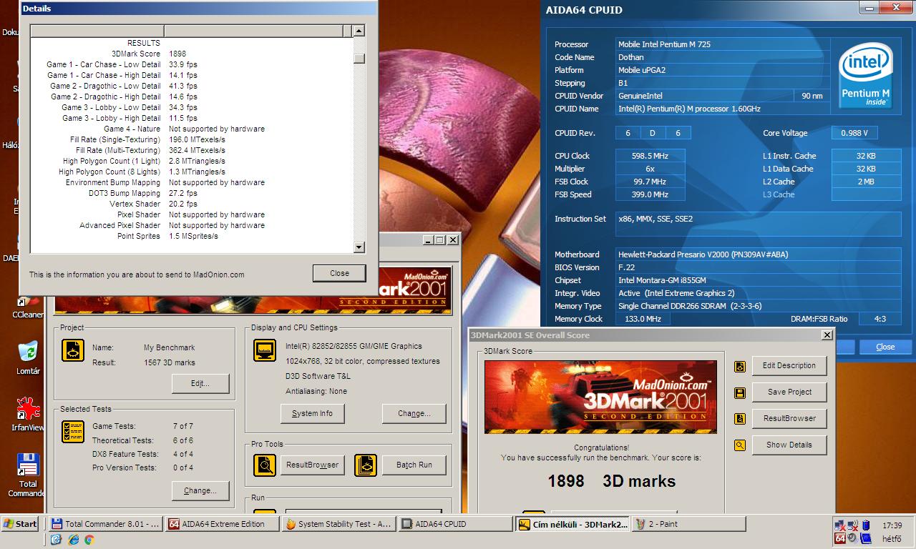Click the monitor icon in Display and CPU Settings
The height and width of the screenshot is (549, 916).
coord(265,350)
